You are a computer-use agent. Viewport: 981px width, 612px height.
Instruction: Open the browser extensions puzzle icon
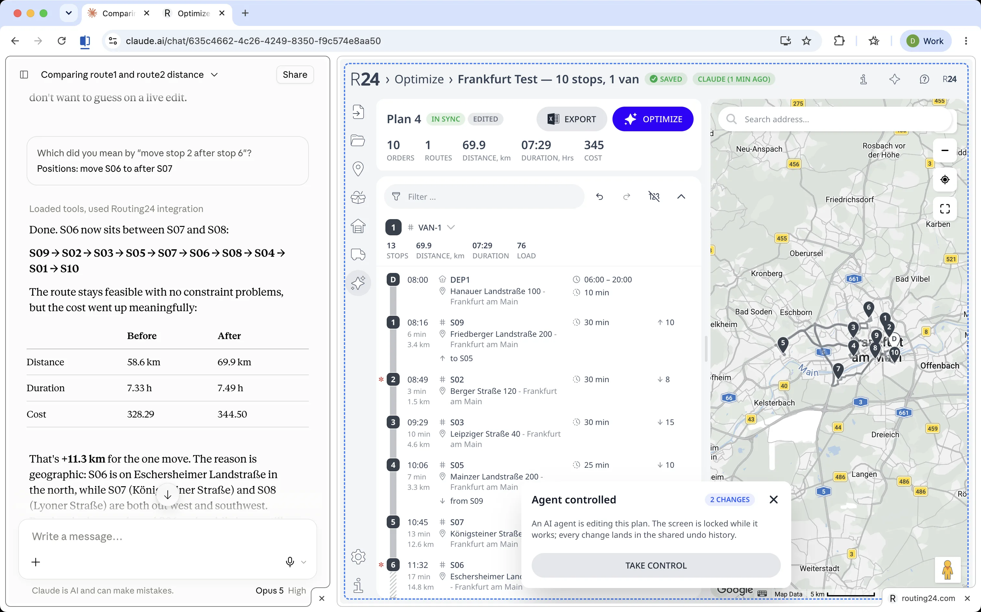839,41
